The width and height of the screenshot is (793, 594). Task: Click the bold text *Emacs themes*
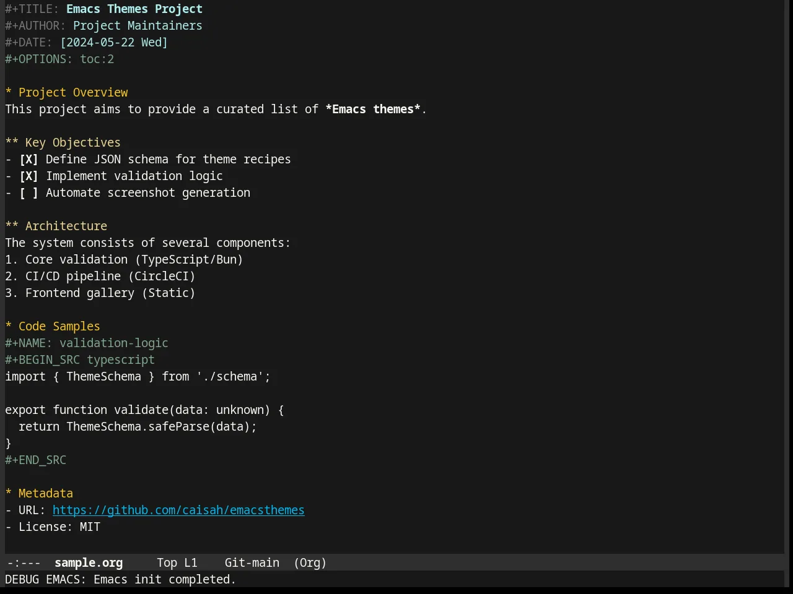coord(373,110)
